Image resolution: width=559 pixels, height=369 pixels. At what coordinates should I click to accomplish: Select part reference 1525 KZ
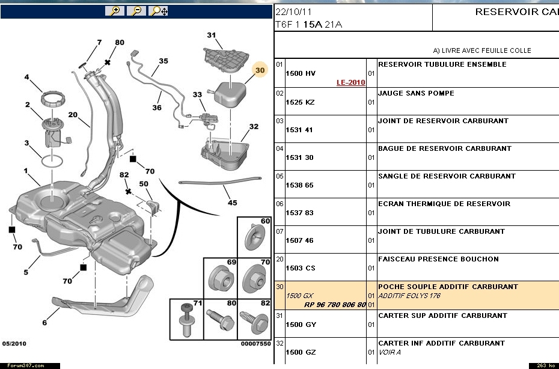[300, 102]
